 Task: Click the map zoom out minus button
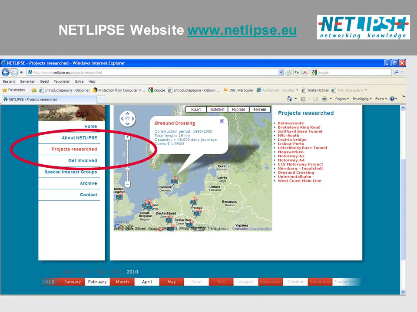(x=127, y=184)
